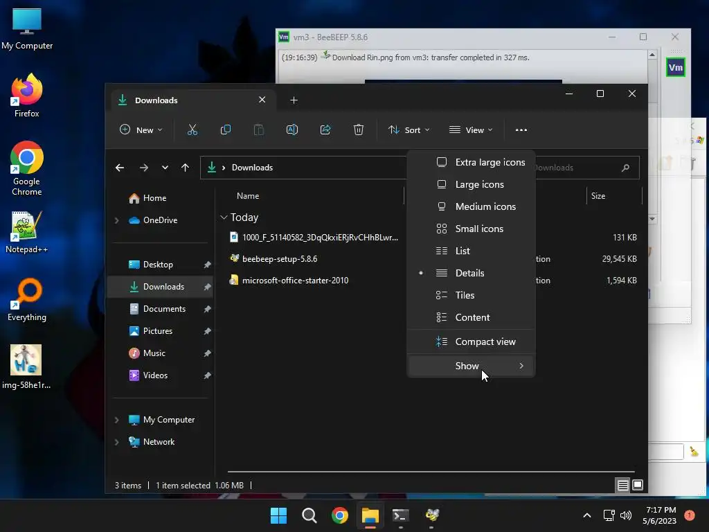This screenshot has height=532, width=709.
Task: Toggle Compact view
Action: click(x=472, y=342)
